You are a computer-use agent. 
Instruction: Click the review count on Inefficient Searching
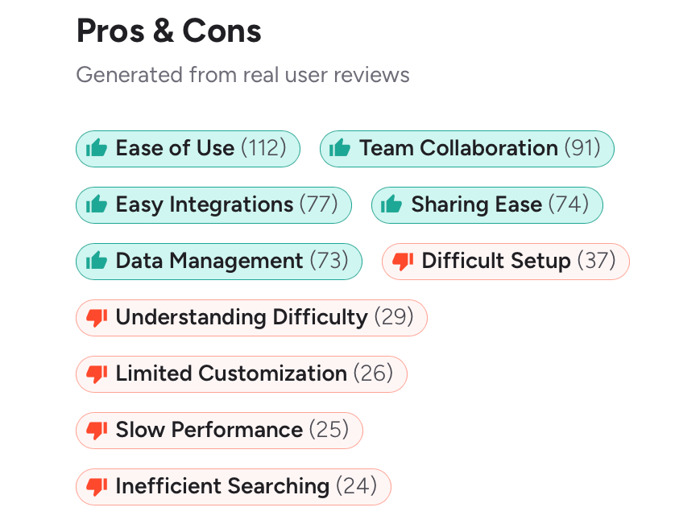[357, 486]
